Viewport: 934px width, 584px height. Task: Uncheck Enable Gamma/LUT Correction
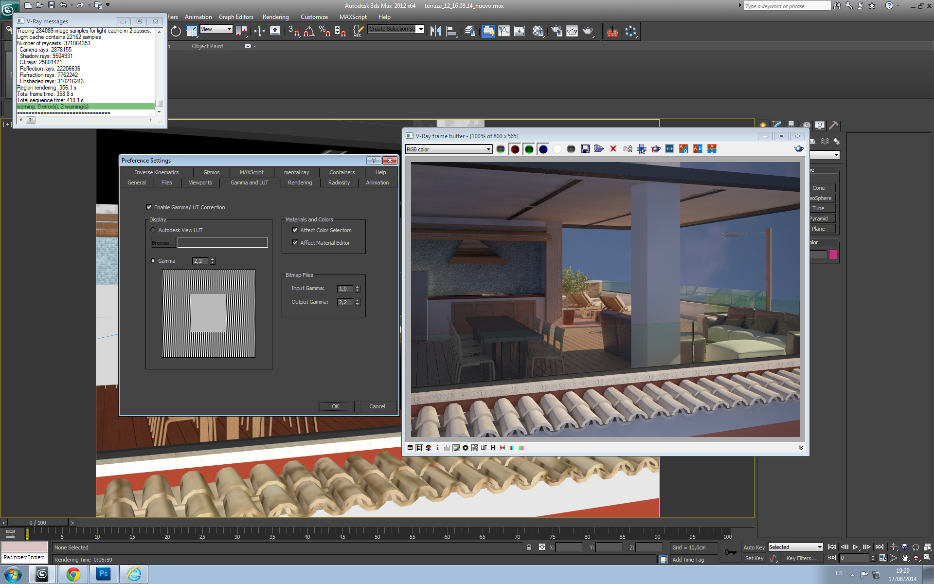149,207
